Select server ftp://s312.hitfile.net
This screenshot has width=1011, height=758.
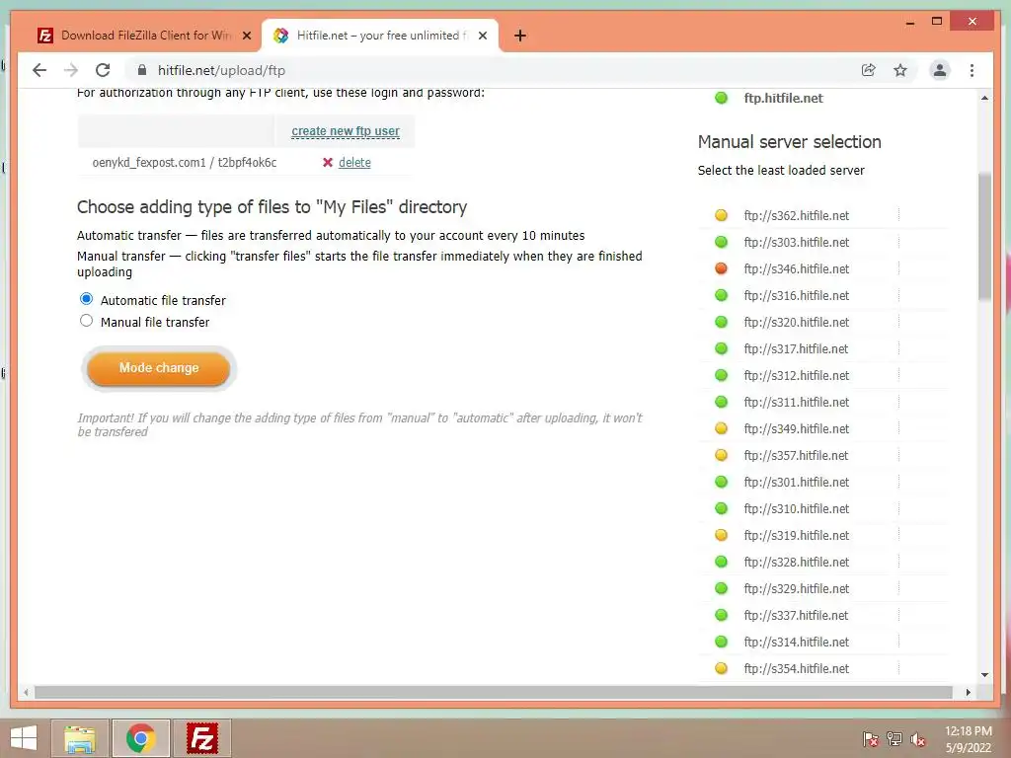797,375
